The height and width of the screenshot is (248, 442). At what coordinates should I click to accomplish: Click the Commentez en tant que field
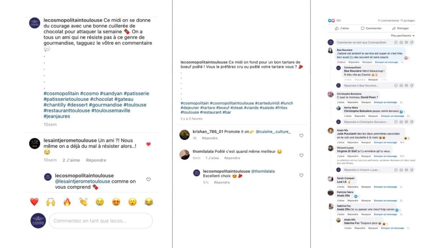click(101, 221)
